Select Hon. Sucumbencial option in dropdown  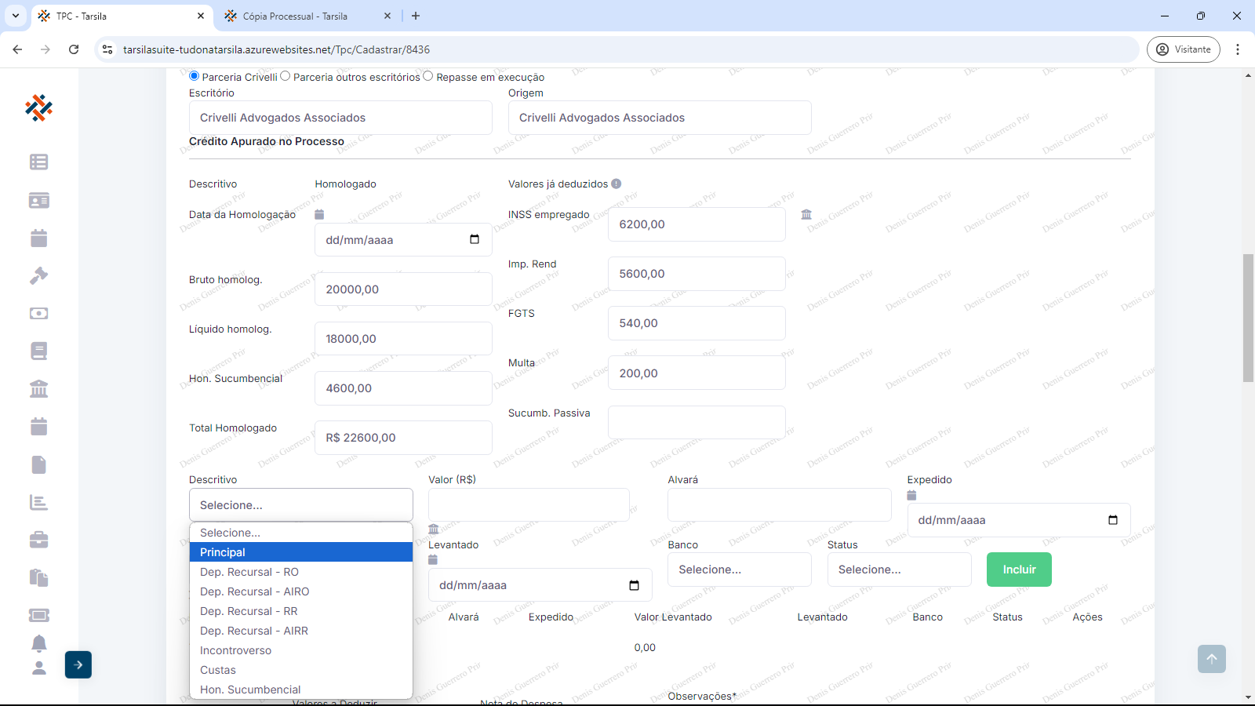pyautogui.click(x=301, y=690)
